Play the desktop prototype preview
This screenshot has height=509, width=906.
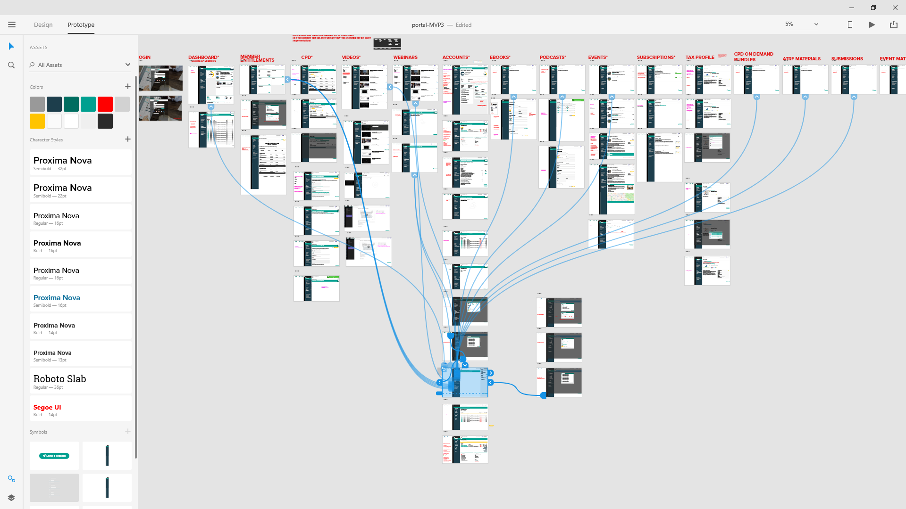(872, 25)
